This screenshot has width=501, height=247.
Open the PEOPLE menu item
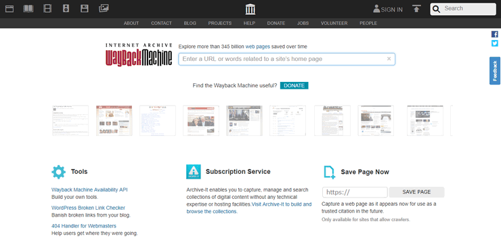point(368,23)
